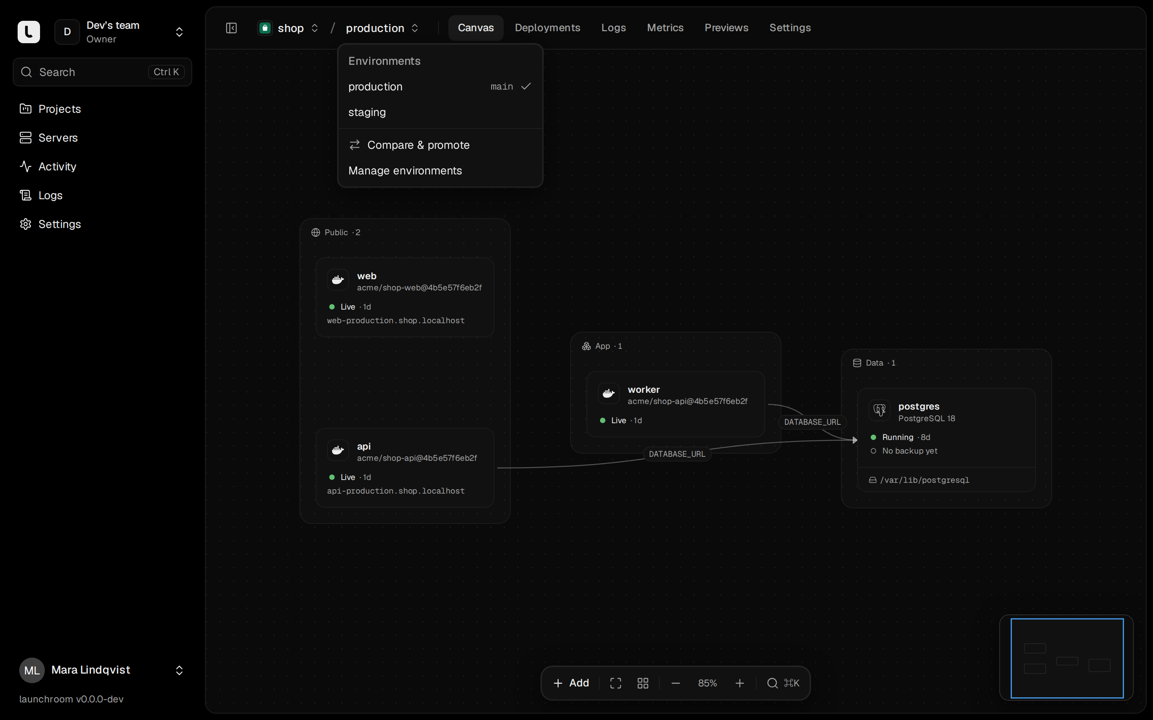
Task: Open the Dev's team switcher chevron
Action: coord(179,32)
